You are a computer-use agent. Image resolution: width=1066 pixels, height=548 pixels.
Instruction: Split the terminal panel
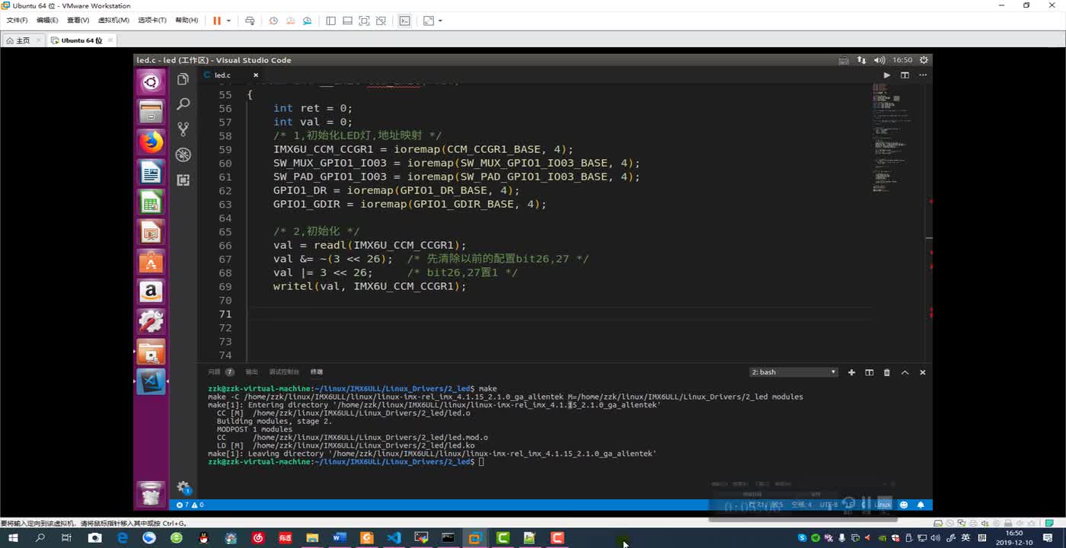click(x=869, y=372)
